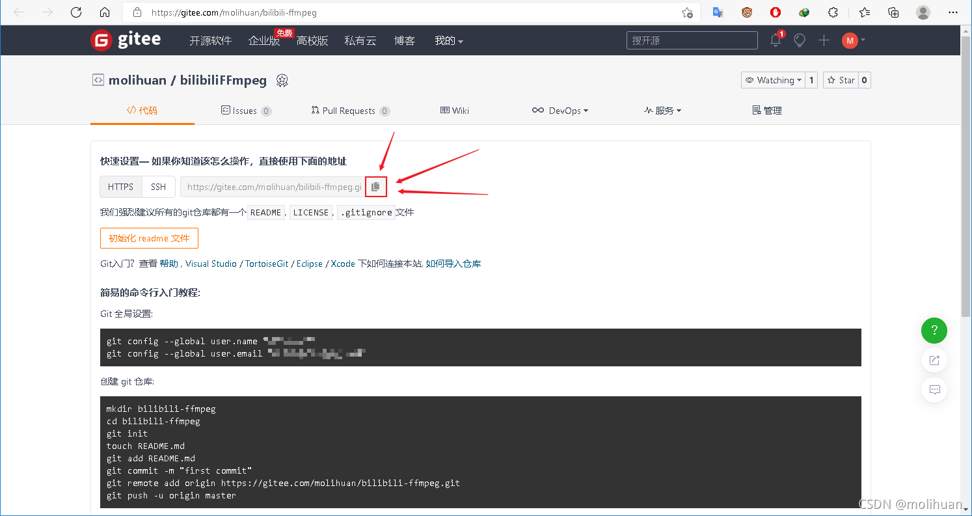
Task: Open 开源软件 in the navbar
Action: (211, 40)
